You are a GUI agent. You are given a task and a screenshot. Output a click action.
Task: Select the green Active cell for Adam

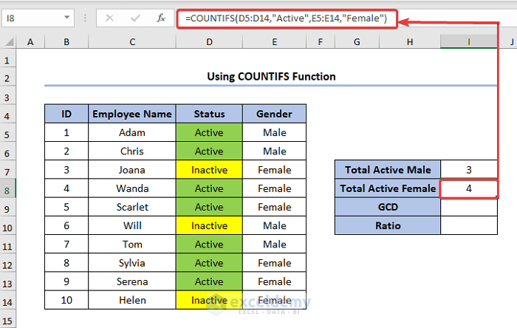coord(209,133)
